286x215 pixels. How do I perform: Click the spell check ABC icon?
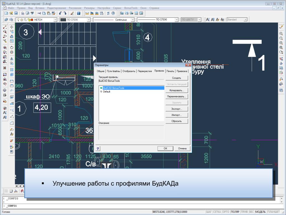[x=32, y=13]
